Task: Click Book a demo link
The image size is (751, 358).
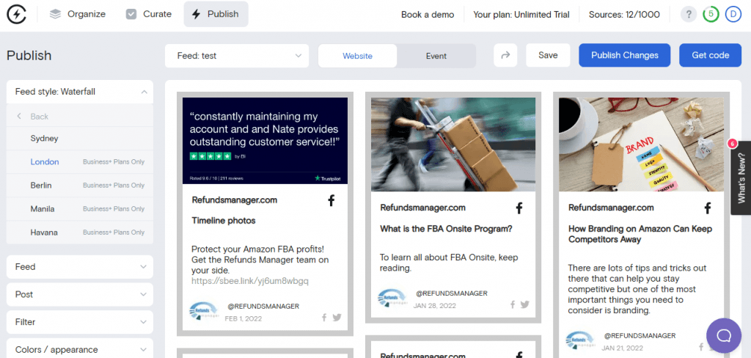Action: 428,15
